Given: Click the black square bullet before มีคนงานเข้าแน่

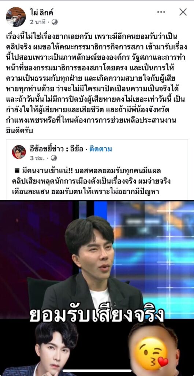Looking at the screenshot, I should coord(17,170).
